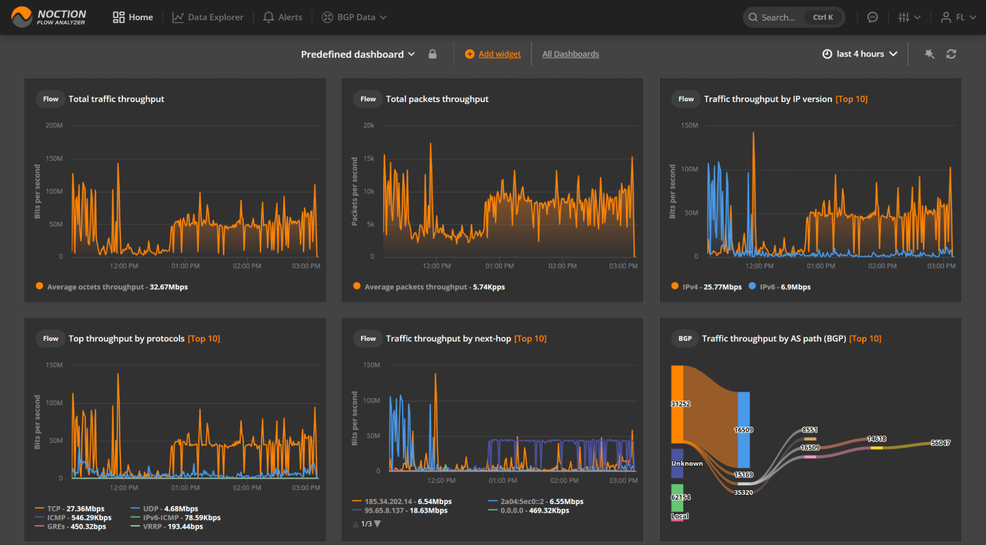
Task: Toggle the 2a04:5ec0::2 next-hop legend entry
Action: coord(536,501)
